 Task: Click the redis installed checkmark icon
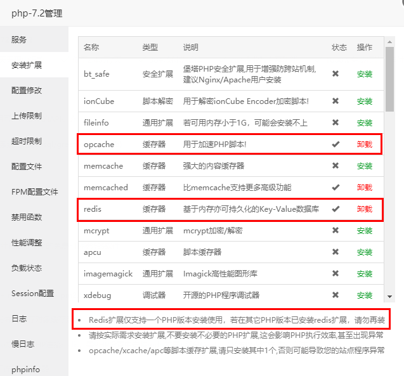coord(336,209)
